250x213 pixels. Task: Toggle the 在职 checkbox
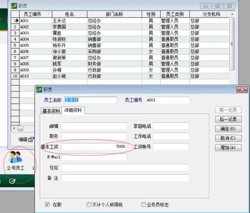click(x=47, y=204)
